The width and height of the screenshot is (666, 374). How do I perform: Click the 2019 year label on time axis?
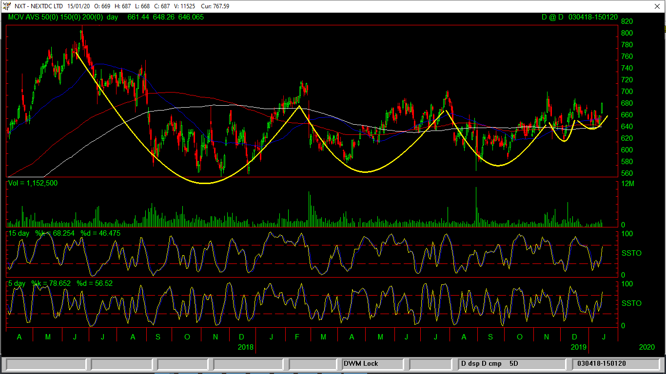[579, 347]
